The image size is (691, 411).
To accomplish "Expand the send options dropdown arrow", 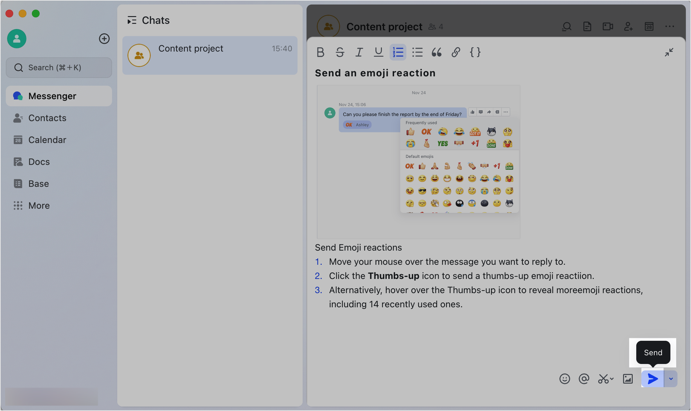I will click(671, 379).
